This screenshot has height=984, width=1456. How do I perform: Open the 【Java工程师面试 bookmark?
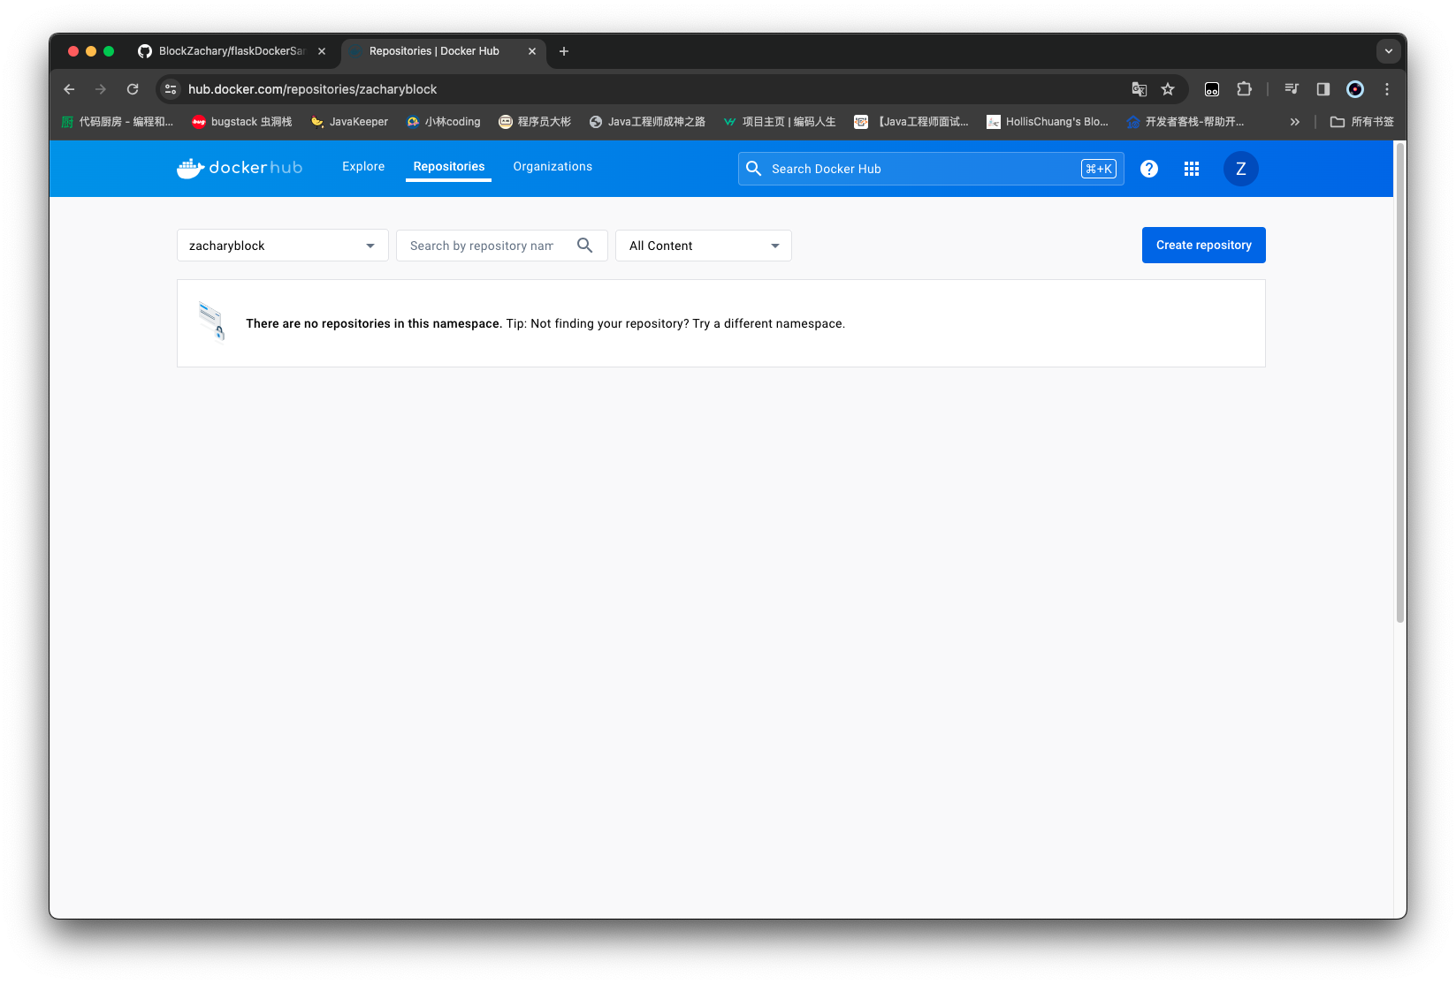[911, 122]
